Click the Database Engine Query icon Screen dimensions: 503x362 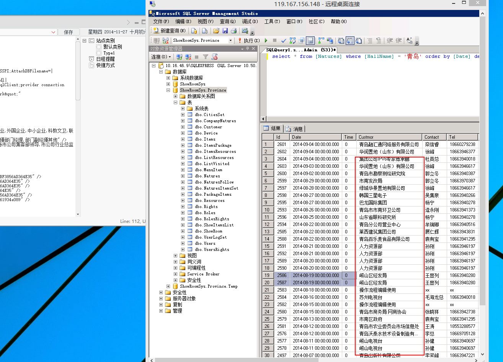(194, 31)
